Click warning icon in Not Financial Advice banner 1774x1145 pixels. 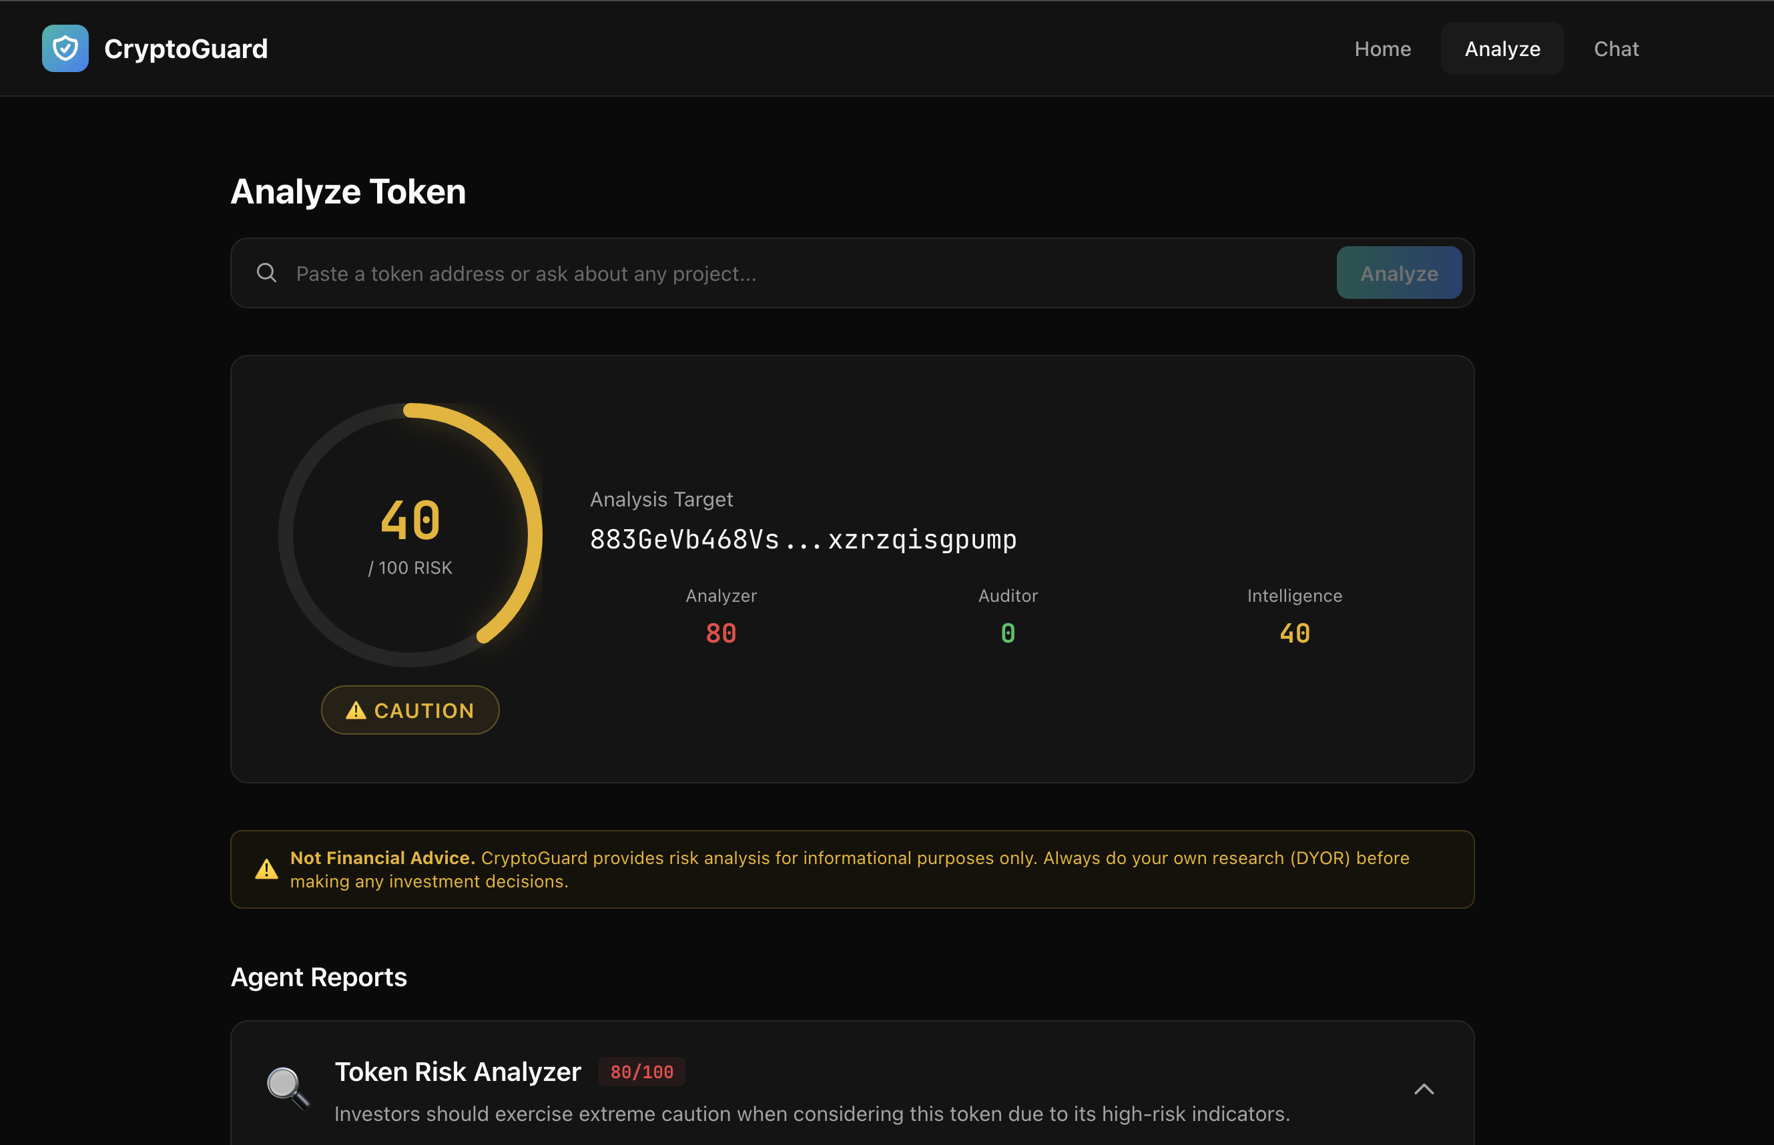pyautogui.click(x=266, y=869)
